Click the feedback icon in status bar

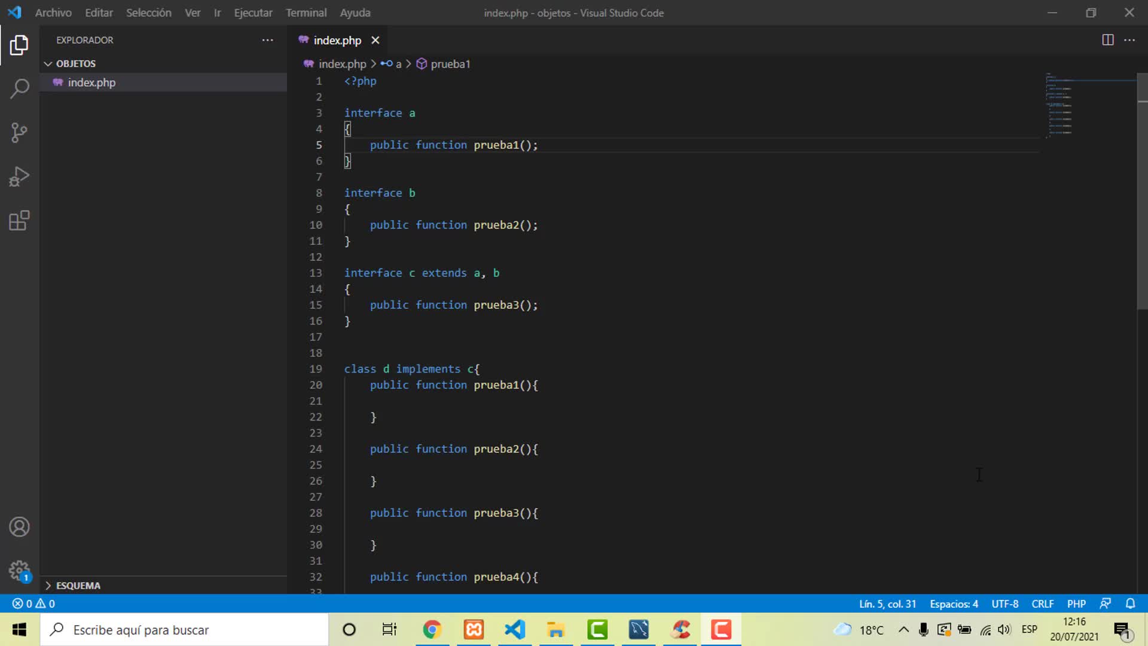(x=1106, y=604)
